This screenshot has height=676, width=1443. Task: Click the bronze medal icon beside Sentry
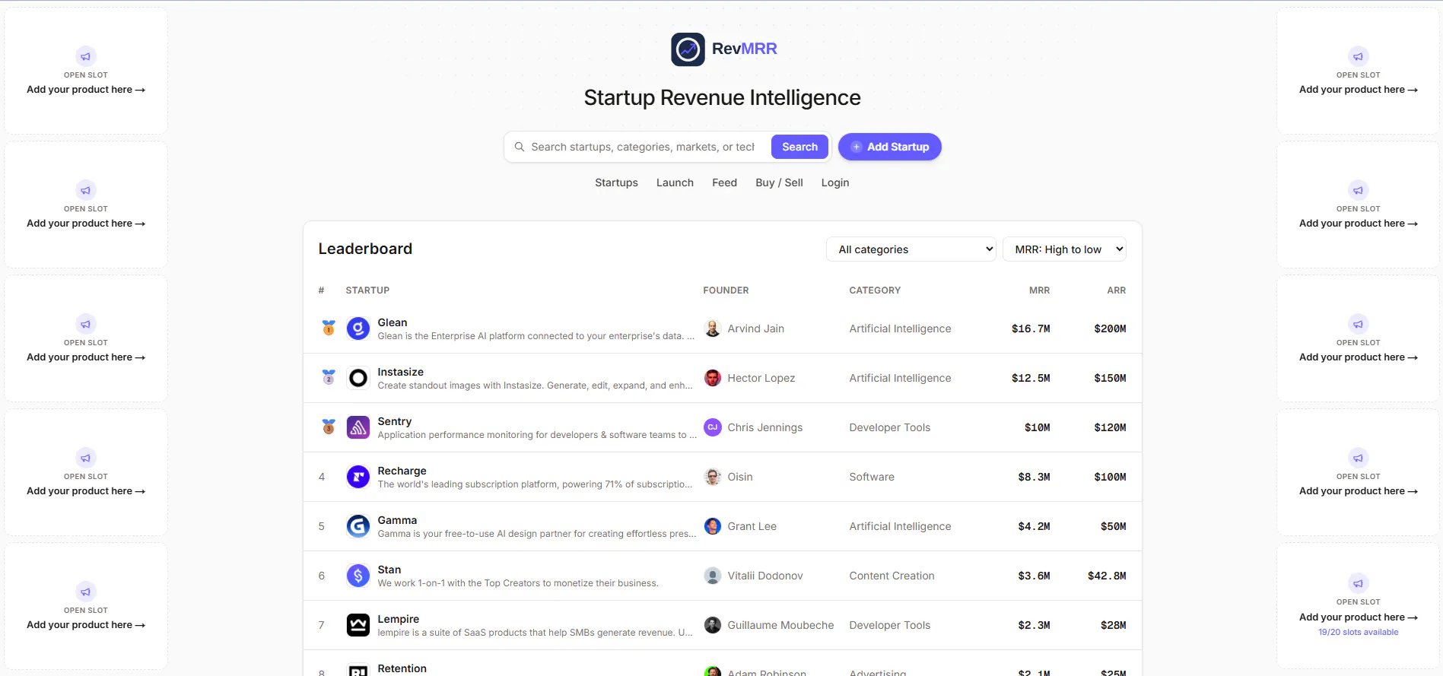(x=329, y=427)
